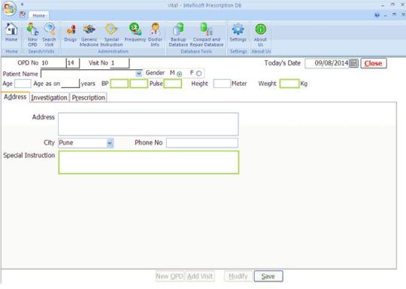Click the Pulse input field

tap(172, 84)
